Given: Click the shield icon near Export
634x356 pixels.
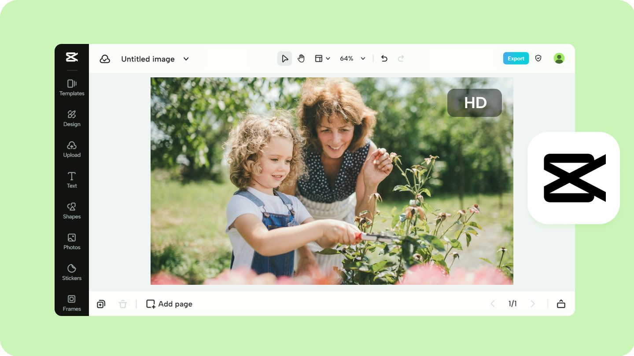Looking at the screenshot, I should pos(538,58).
